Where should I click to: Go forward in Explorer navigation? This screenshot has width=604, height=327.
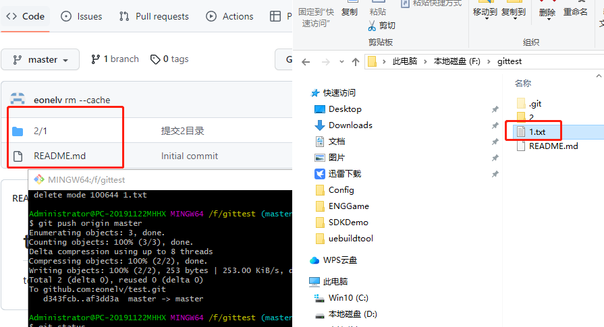point(326,61)
